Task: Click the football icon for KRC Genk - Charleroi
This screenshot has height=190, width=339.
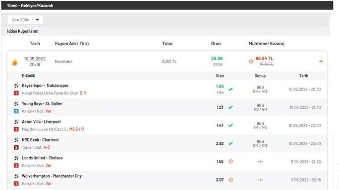Action: tap(16, 140)
